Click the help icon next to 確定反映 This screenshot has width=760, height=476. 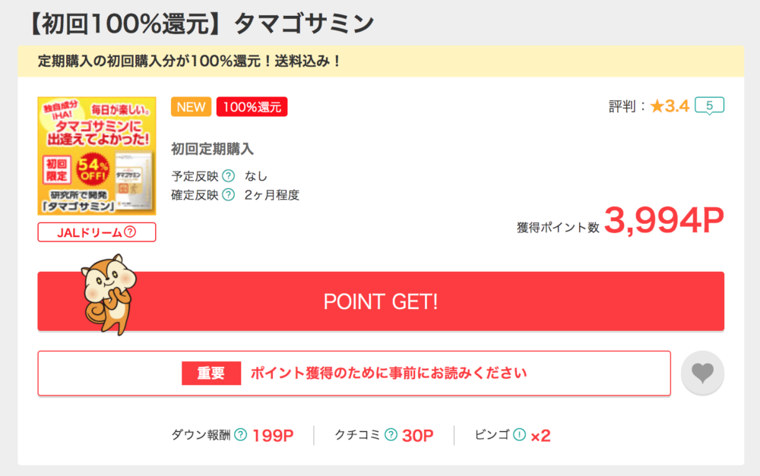tap(228, 194)
